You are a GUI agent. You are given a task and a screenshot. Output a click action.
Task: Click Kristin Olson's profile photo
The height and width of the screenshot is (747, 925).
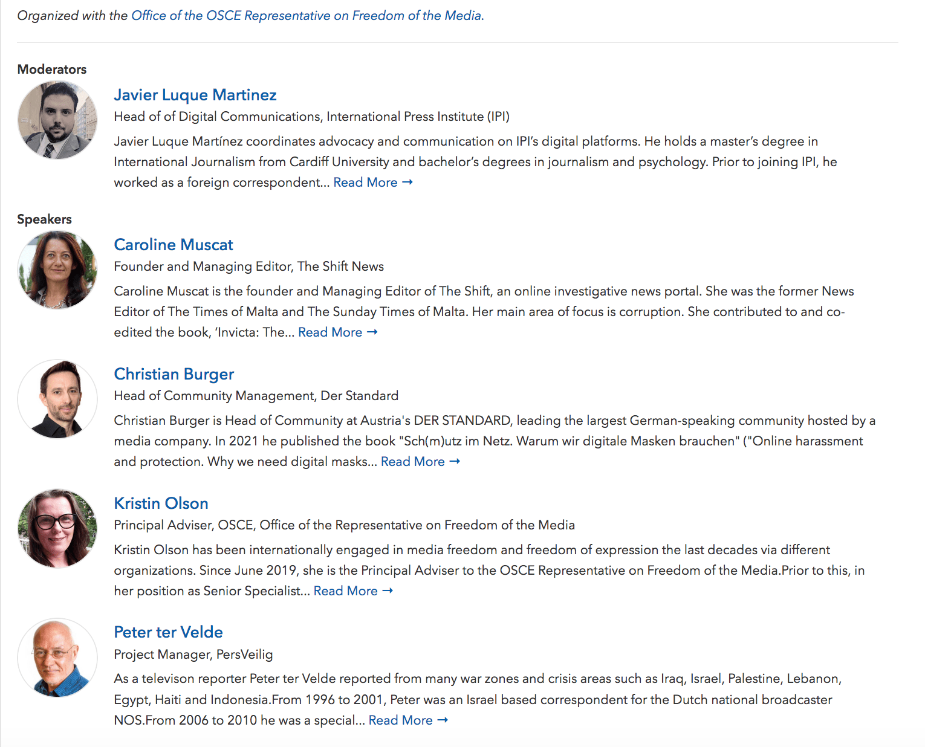[x=57, y=529]
